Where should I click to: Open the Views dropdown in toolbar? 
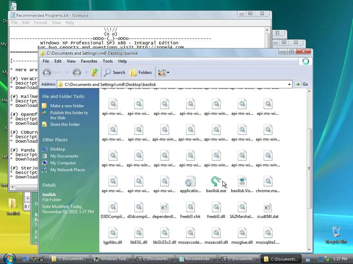pos(163,73)
